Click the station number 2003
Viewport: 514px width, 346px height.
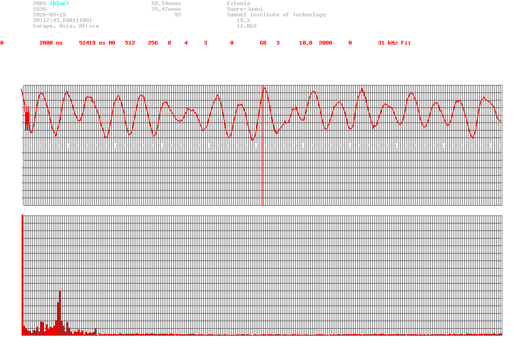[39, 3]
